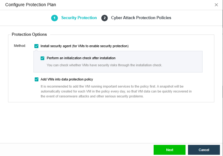Disable the Add VMs into data protection policy checkbox
This screenshot has width=223, height=156.
[37, 79]
